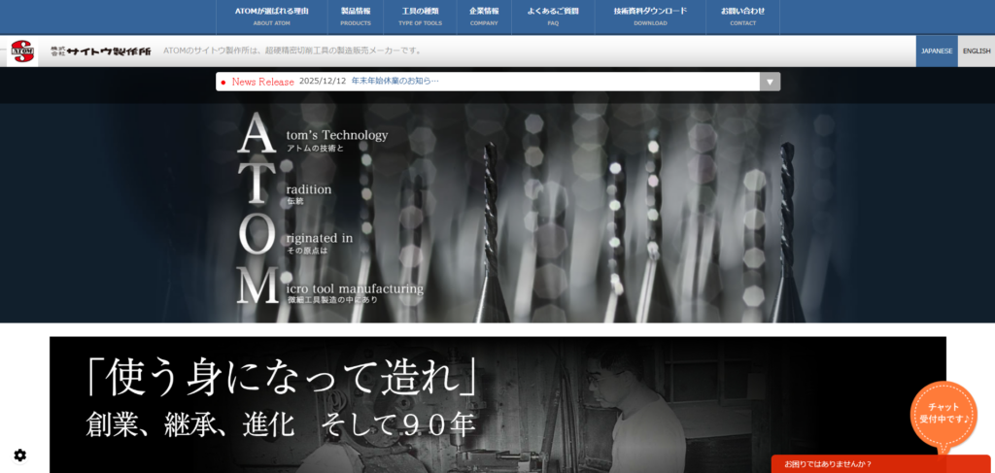Open the FAQ menu item
The image size is (995, 473).
552,16
